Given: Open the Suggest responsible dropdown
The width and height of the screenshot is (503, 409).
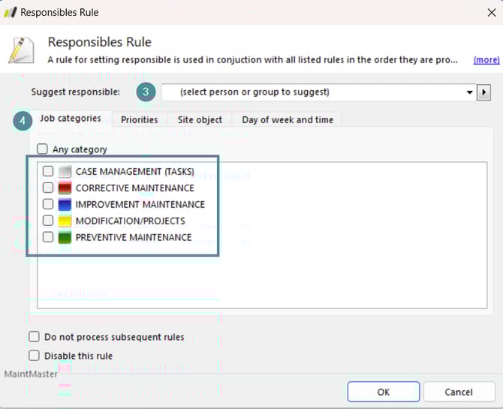Looking at the screenshot, I should [469, 92].
